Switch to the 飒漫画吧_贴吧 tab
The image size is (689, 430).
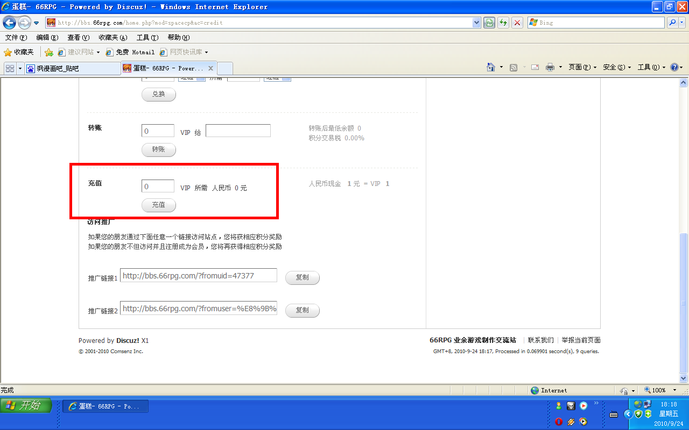[x=73, y=68]
